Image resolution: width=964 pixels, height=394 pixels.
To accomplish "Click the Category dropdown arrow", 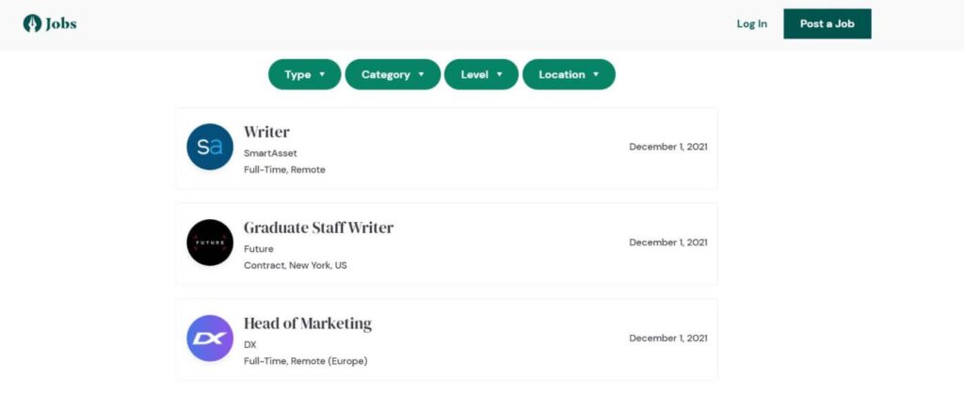I will pos(421,74).
